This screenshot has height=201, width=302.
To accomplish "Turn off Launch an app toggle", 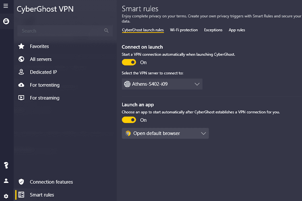I will 129,120.
